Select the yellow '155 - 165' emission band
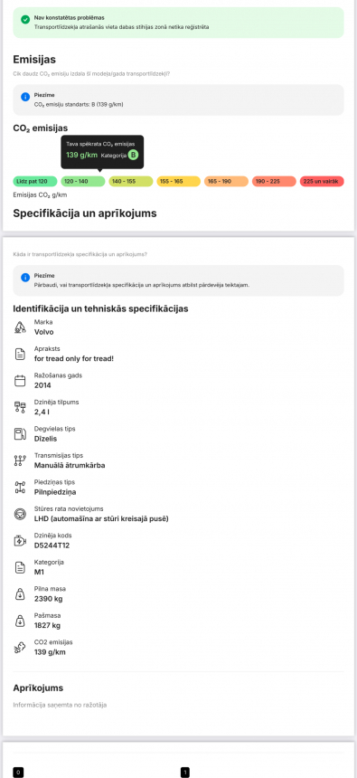The image size is (357, 778). [179, 181]
